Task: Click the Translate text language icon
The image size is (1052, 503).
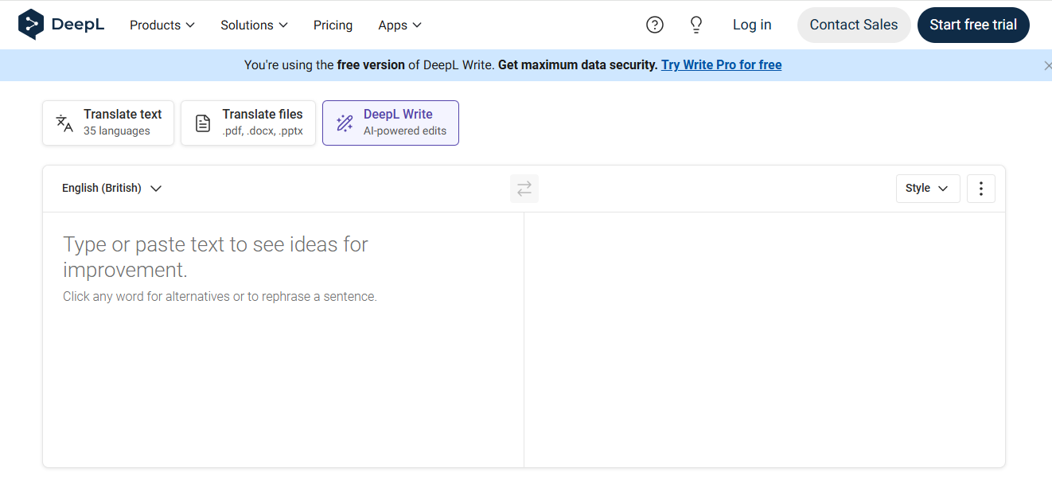Action: (x=64, y=123)
